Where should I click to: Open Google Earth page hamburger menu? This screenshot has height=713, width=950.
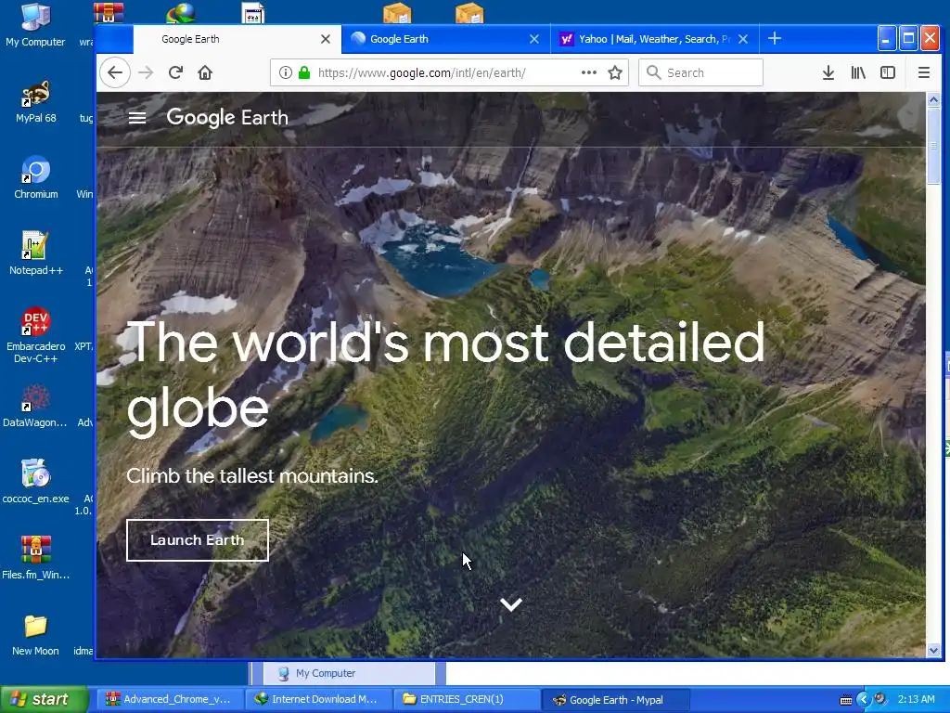coord(137,118)
